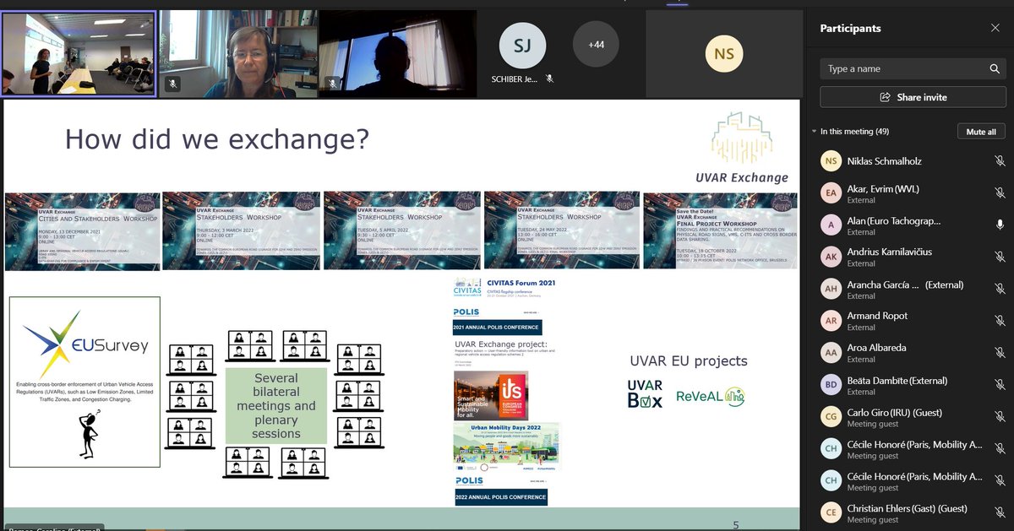Screen dimensions: 1014x531
Task: Toggle mic icon for Alan (Euro Tachograph)
Action: click(1000, 225)
